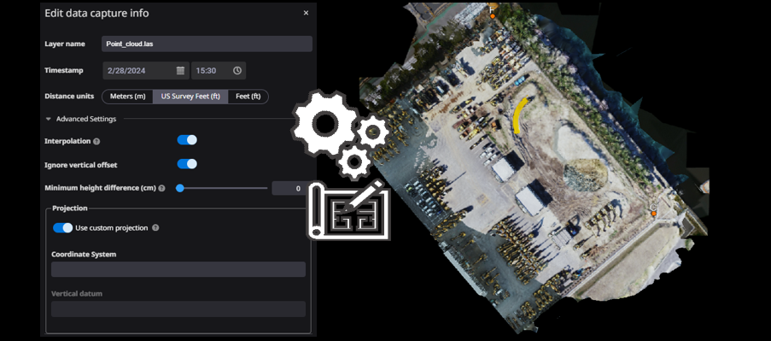The height and width of the screenshot is (341, 771).
Task: Select Feet (ft) distance unit
Action: [248, 97]
